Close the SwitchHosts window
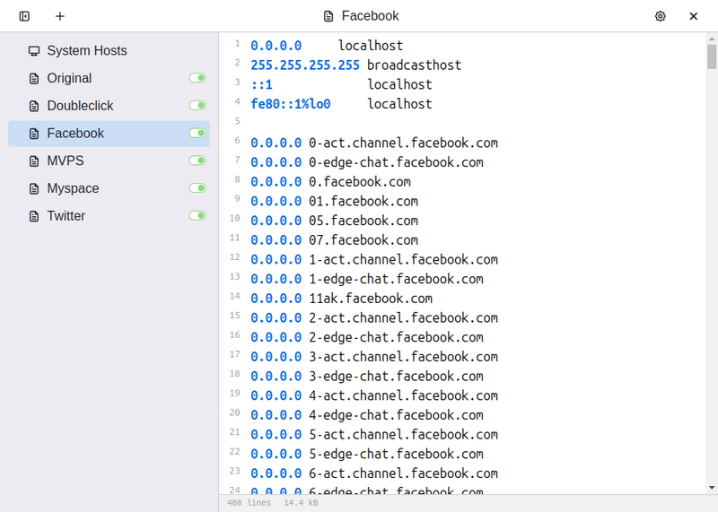Screen dimensions: 718x512 pos(693,16)
